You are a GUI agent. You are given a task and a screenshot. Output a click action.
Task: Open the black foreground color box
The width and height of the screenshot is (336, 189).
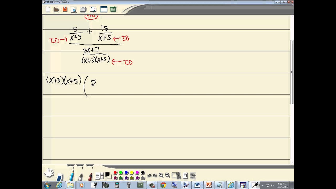pyautogui.click(x=107, y=174)
